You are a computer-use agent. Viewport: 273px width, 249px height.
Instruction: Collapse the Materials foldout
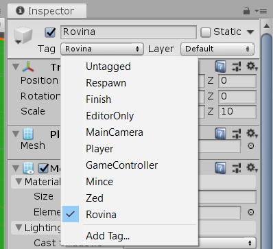(19, 182)
